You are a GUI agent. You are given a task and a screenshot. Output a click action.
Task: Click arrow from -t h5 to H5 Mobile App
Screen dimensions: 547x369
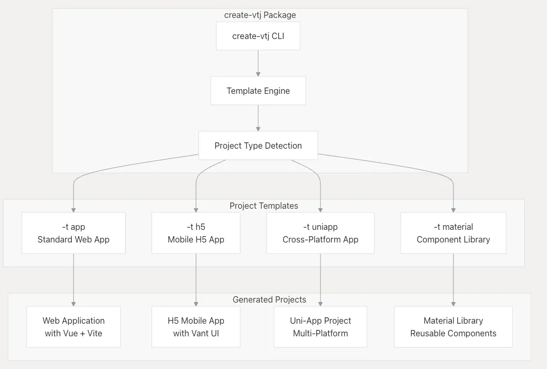click(196, 279)
